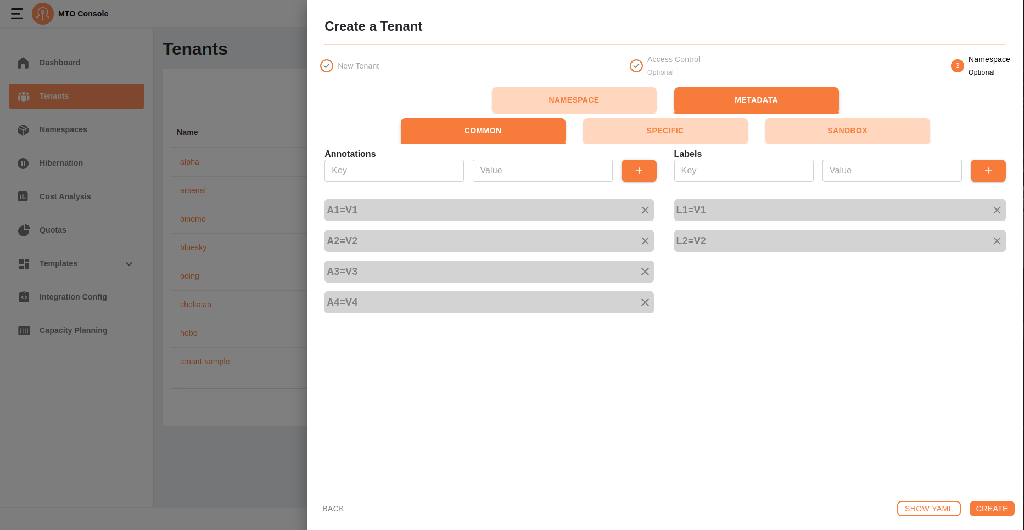Add label with the plus button
The width and height of the screenshot is (1024, 530).
pos(988,171)
